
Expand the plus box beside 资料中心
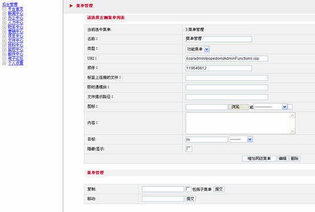(4, 45)
